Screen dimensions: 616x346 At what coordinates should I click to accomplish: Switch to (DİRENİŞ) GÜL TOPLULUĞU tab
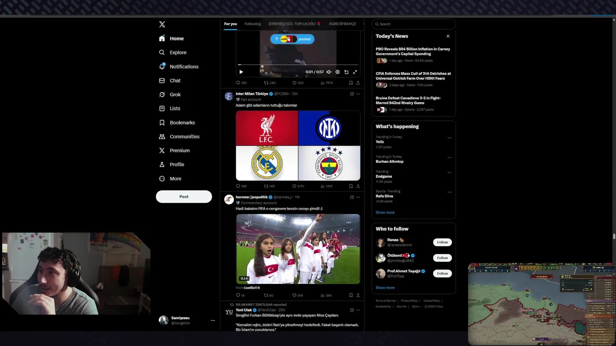294,24
